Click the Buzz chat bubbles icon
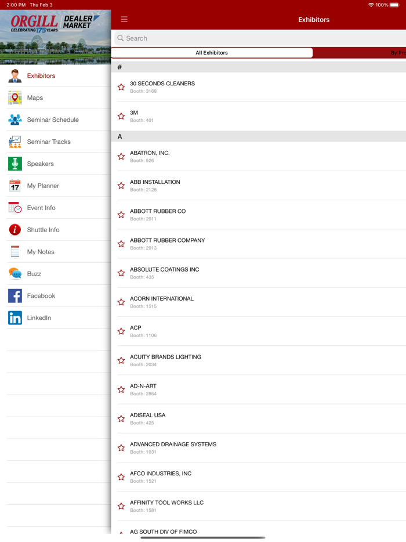The height and width of the screenshot is (542, 406). tap(15, 274)
